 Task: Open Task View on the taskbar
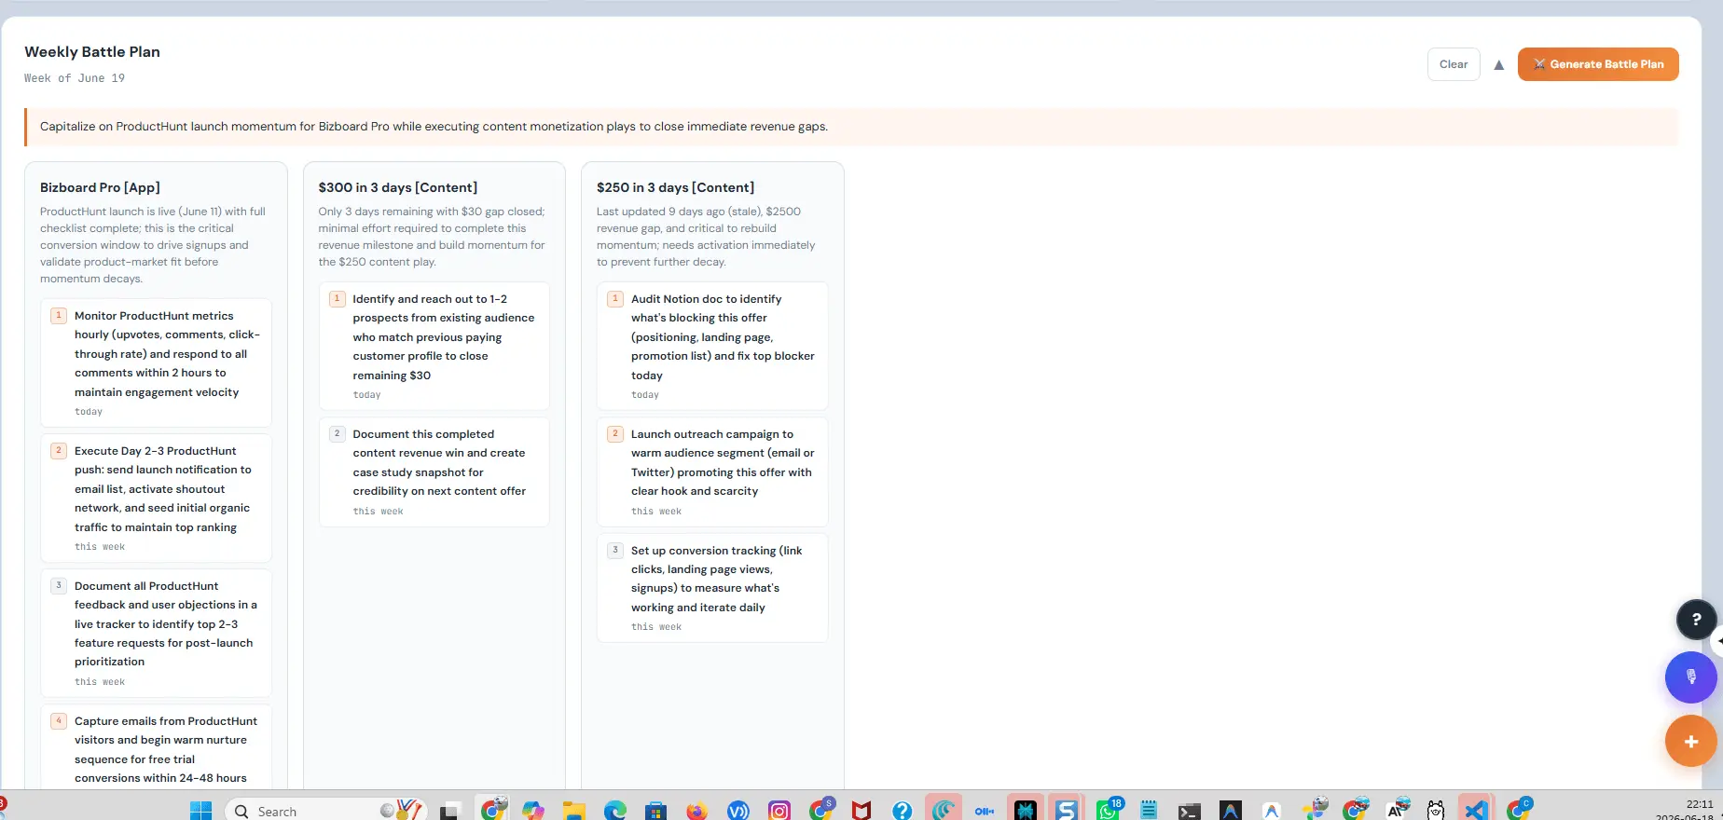coord(451,811)
